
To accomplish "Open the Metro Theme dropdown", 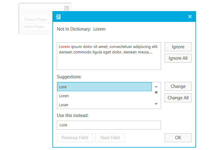I will pos(38,27).
